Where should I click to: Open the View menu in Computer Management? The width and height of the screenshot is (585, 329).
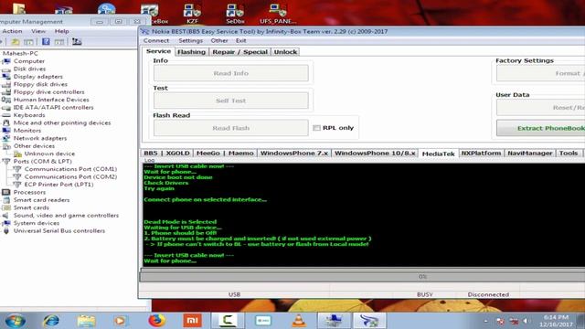click(38, 31)
